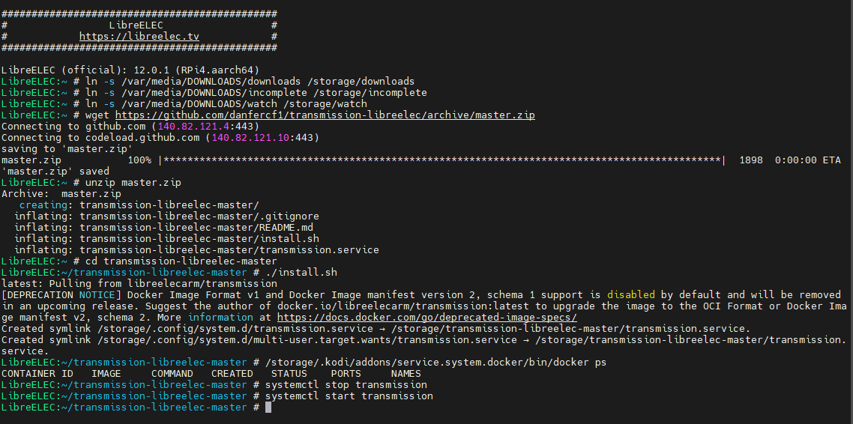Click the "systemctl start transmission" command
The height and width of the screenshot is (424, 853).
[x=349, y=396]
